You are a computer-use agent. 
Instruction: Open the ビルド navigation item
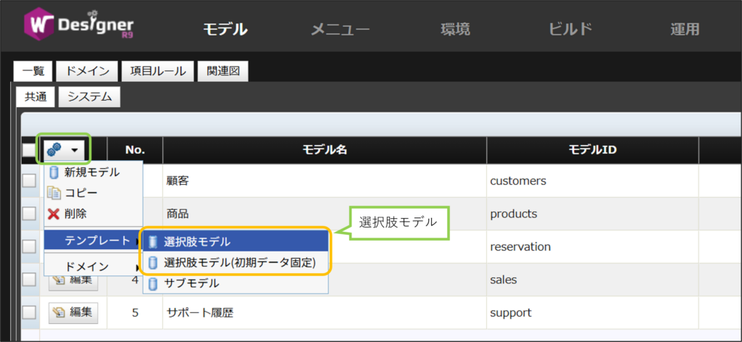point(570,30)
